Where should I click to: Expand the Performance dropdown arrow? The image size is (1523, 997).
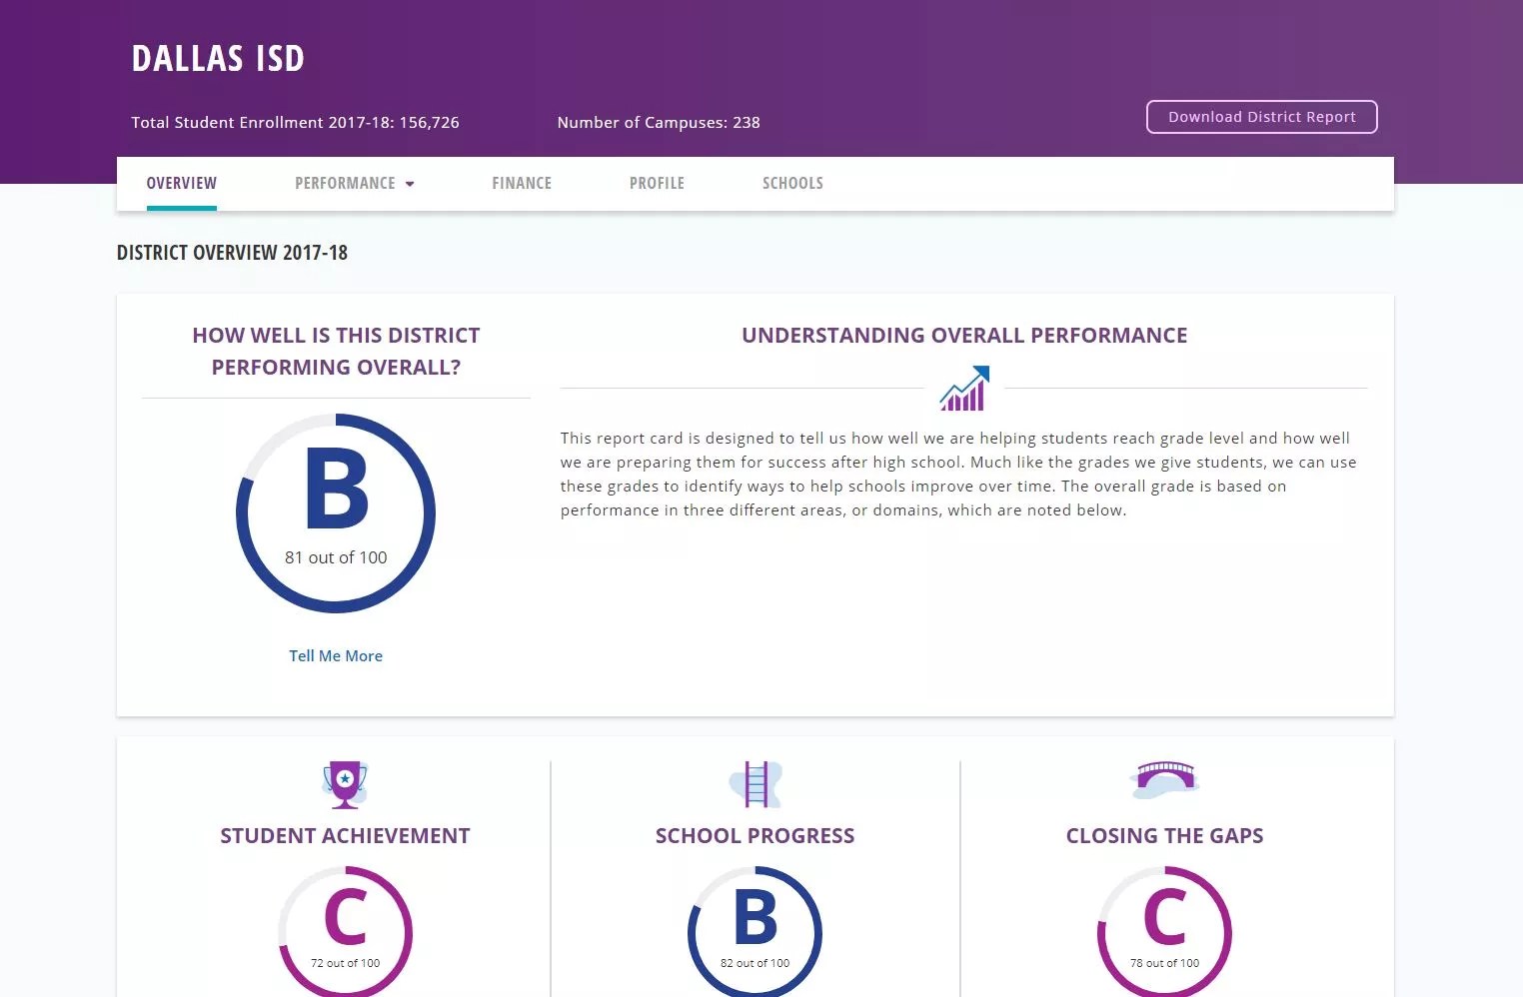pos(410,184)
